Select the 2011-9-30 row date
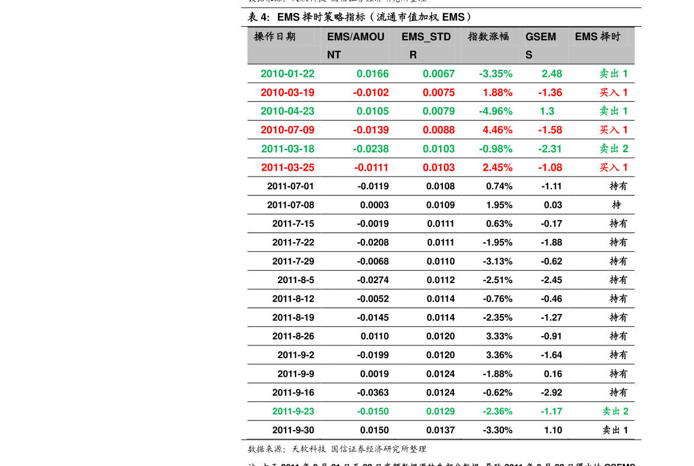The image size is (694, 466). click(293, 430)
